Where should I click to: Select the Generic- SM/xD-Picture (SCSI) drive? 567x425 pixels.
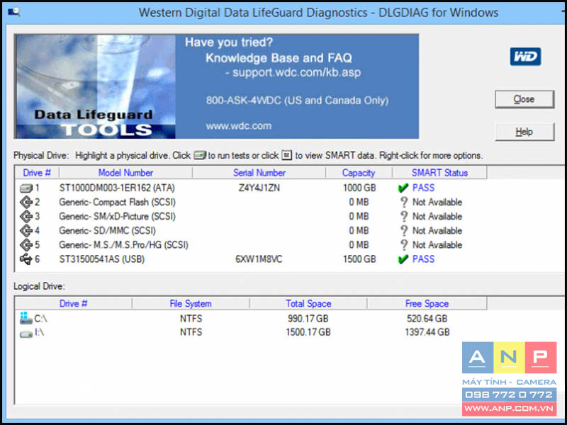coord(117,217)
